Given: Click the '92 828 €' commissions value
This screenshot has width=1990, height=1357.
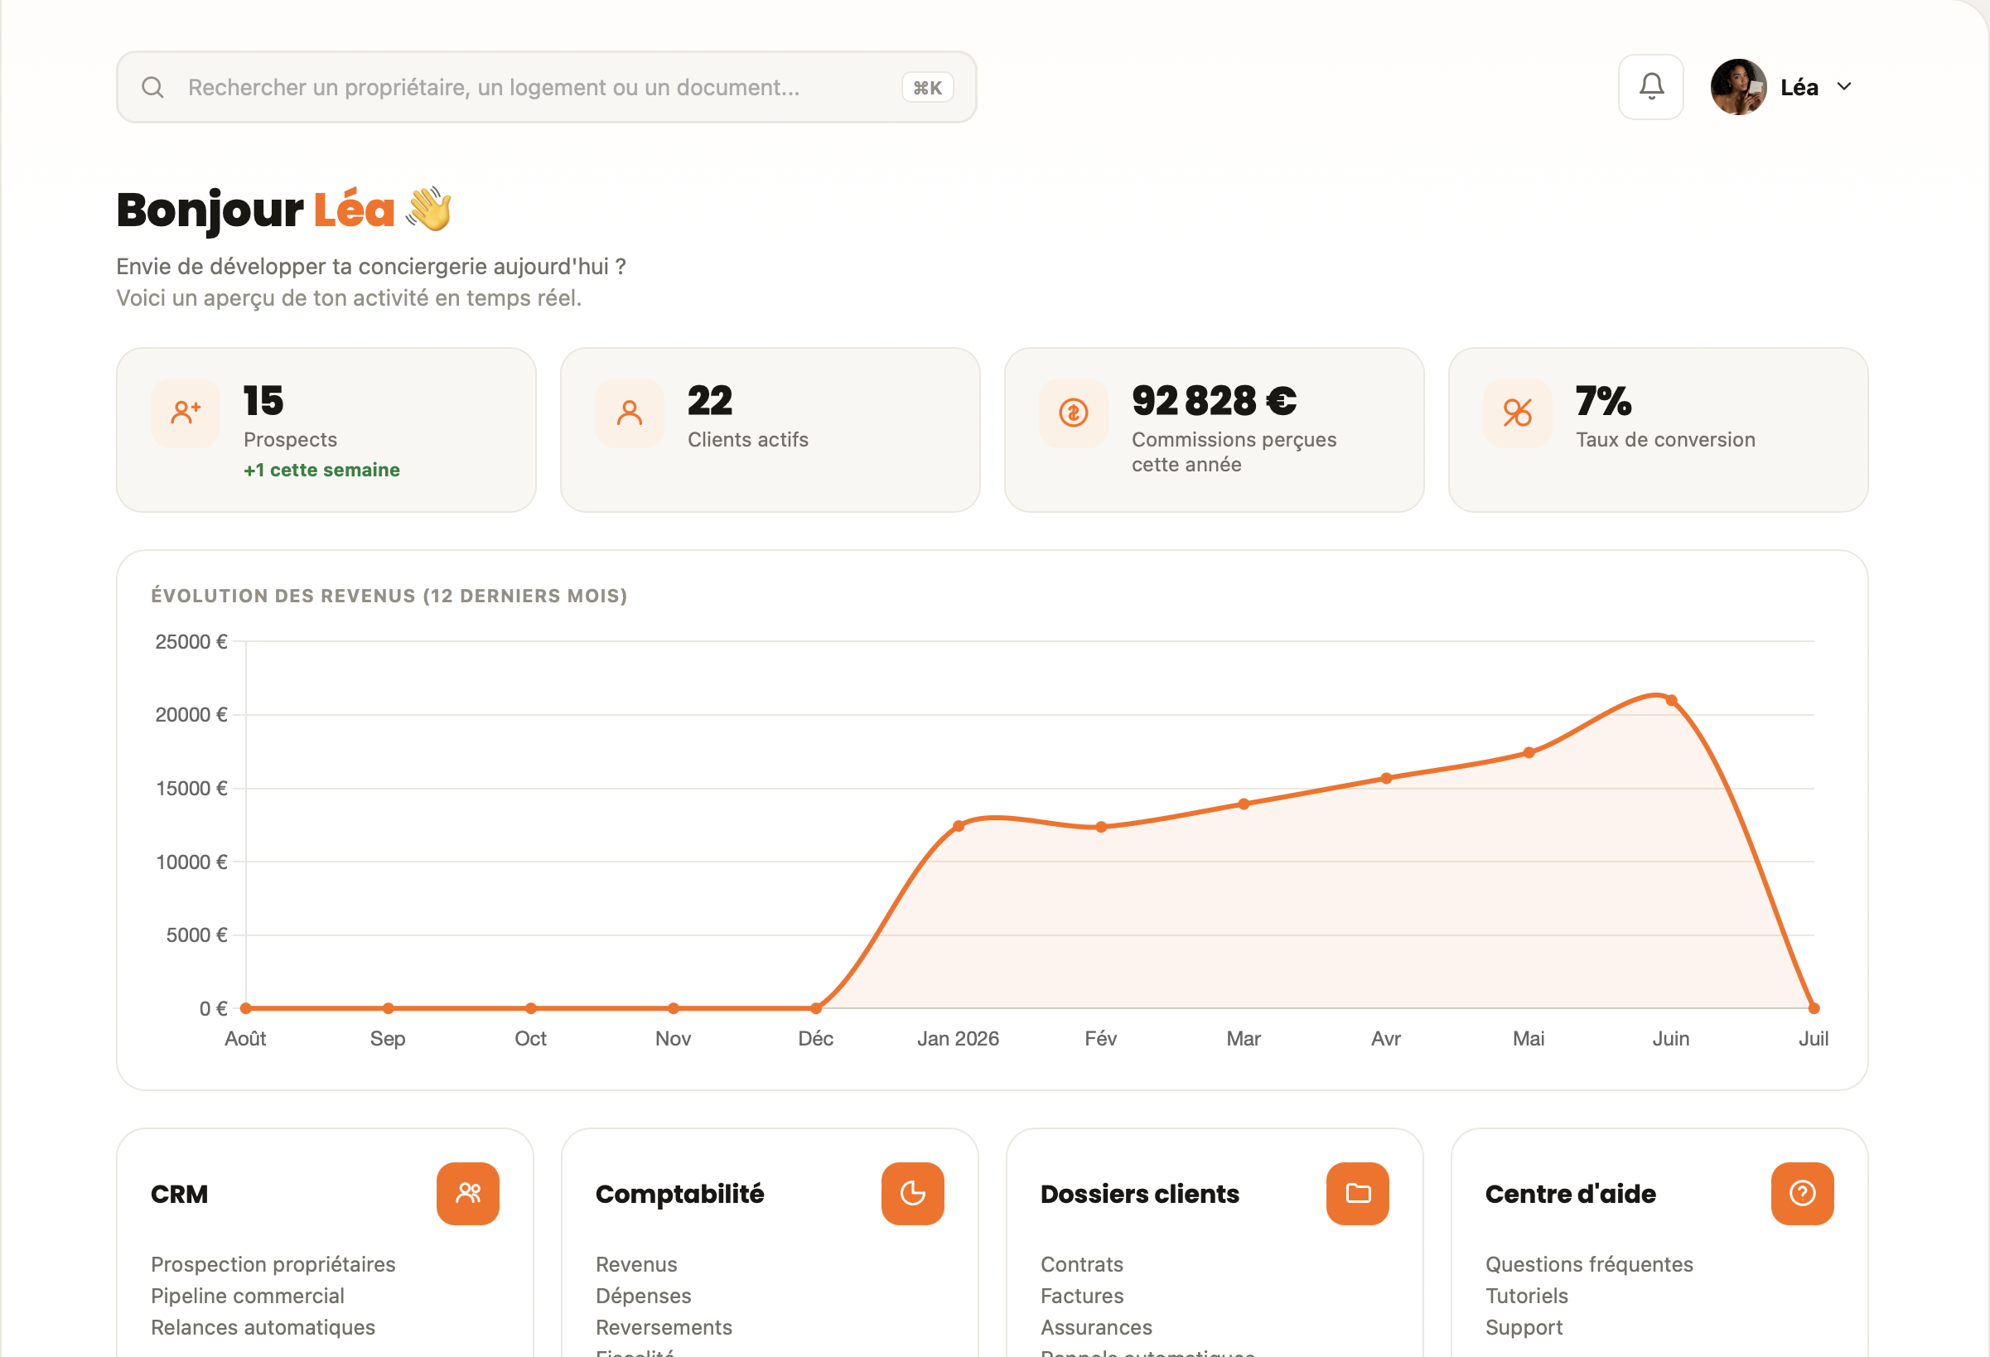Looking at the screenshot, I should [x=1215, y=401].
